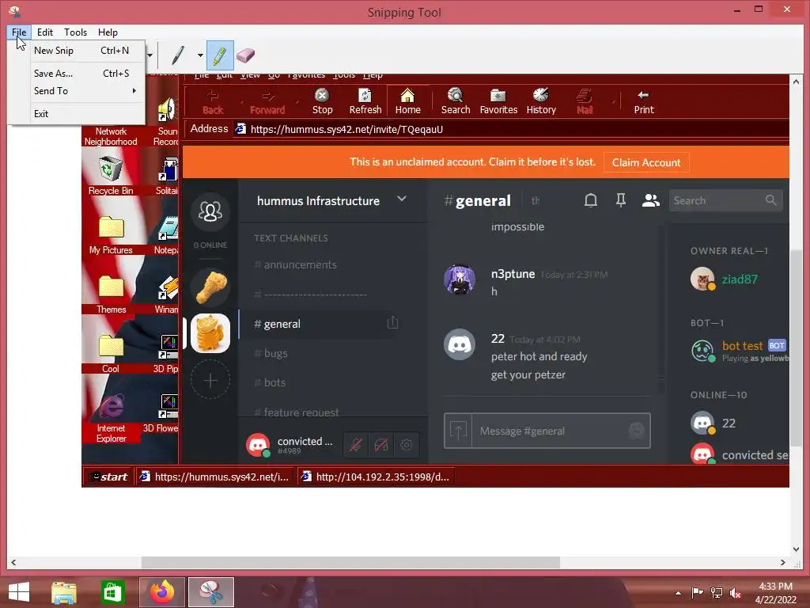Screen dimensions: 810x608
Task: Click the Refresh browser icon
Action: point(365,101)
